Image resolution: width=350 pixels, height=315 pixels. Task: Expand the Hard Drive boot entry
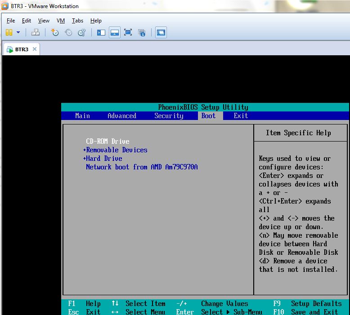[103, 159]
